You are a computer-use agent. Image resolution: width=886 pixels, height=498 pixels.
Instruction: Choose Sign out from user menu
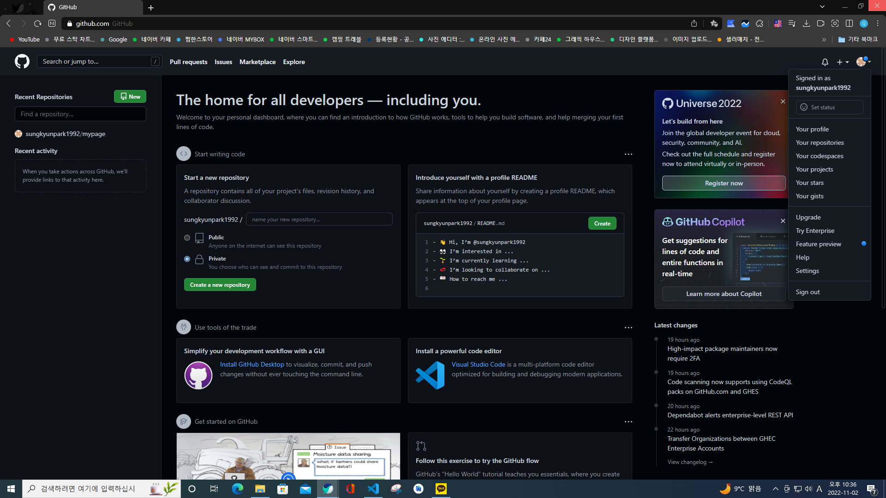tap(829, 292)
